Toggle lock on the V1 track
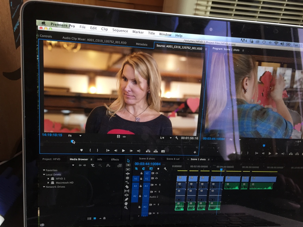The image size is (303, 227). coord(141,179)
